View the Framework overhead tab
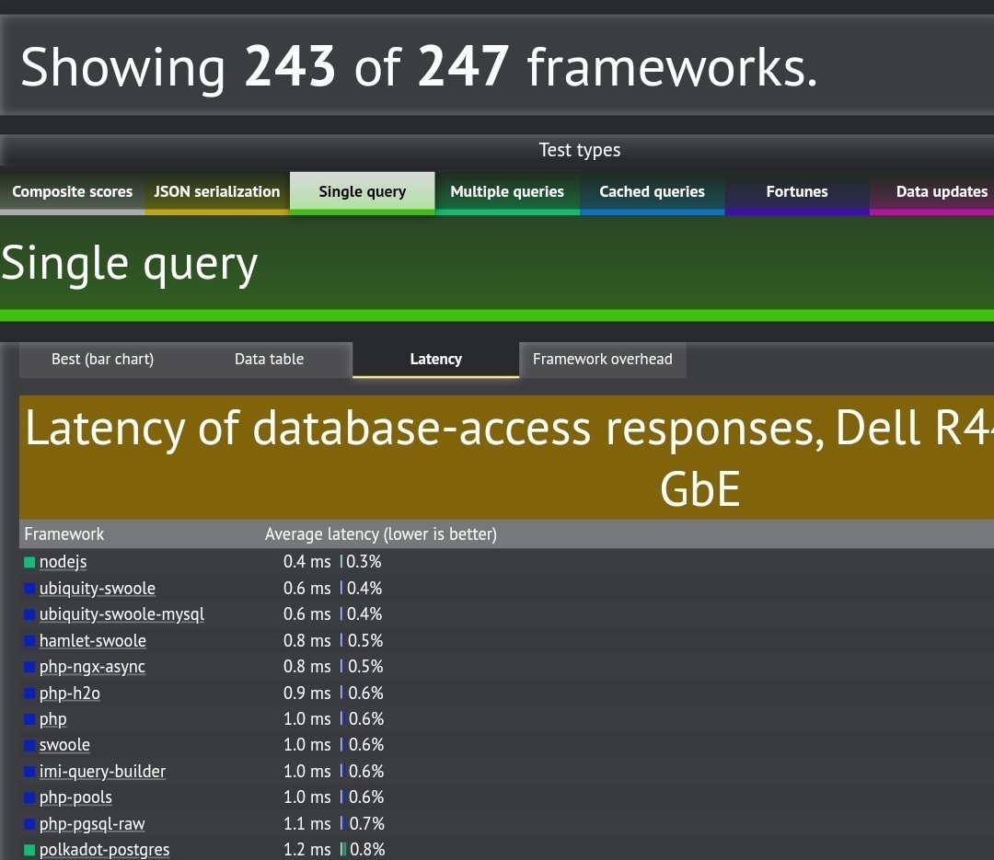Screen dimensions: 994x860 [x=602, y=360]
